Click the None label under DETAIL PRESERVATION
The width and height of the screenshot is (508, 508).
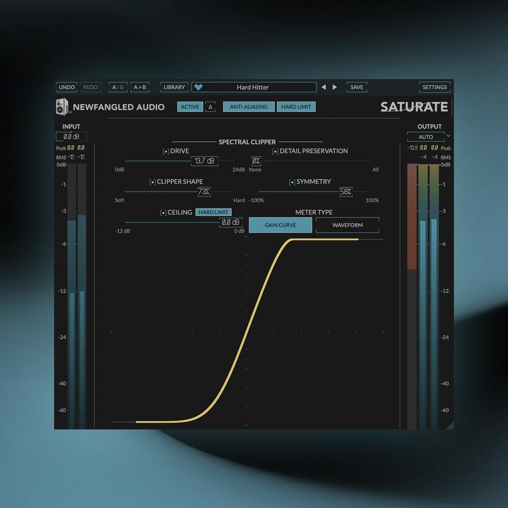tap(255, 169)
